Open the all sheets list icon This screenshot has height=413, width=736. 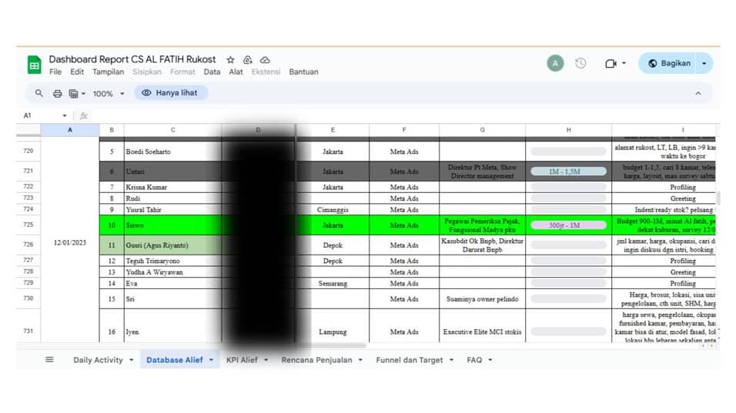(x=50, y=359)
